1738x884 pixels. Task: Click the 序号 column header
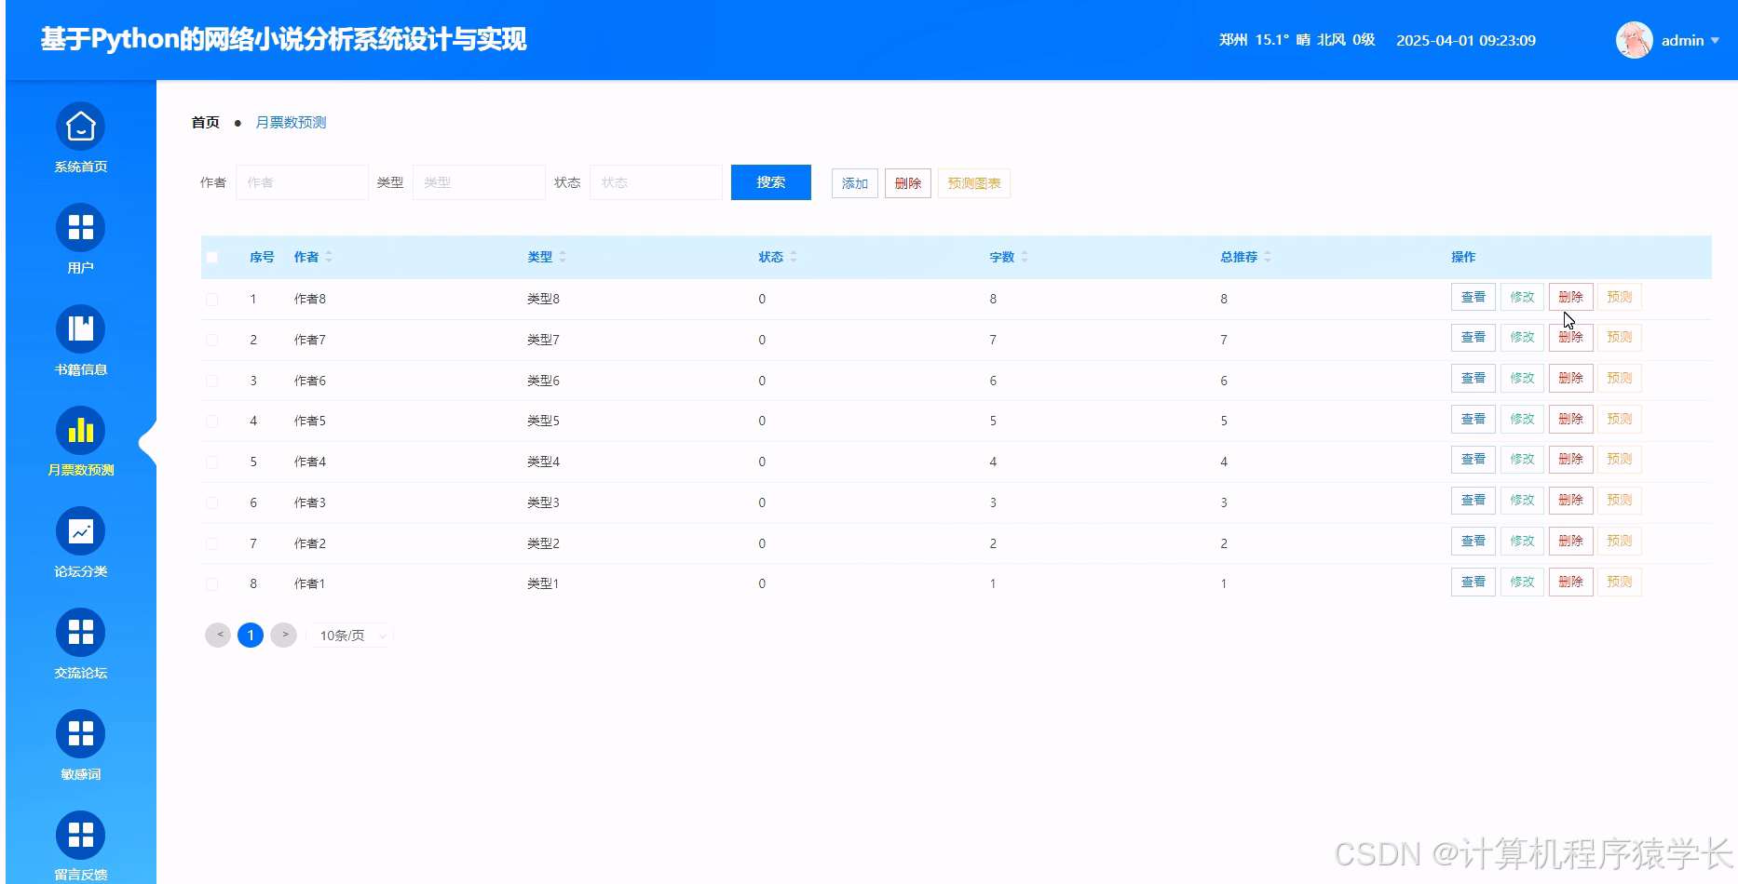pyautogui.click(x=262, y=257)
